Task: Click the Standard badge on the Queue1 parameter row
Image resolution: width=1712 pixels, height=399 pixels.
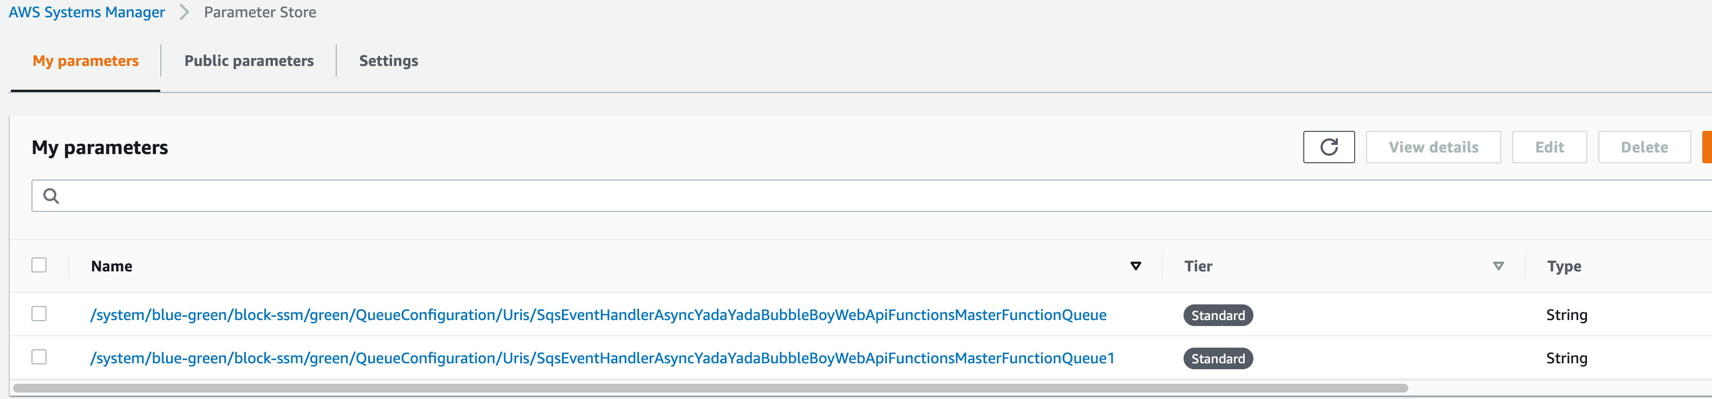Action: coord(1218,358)
